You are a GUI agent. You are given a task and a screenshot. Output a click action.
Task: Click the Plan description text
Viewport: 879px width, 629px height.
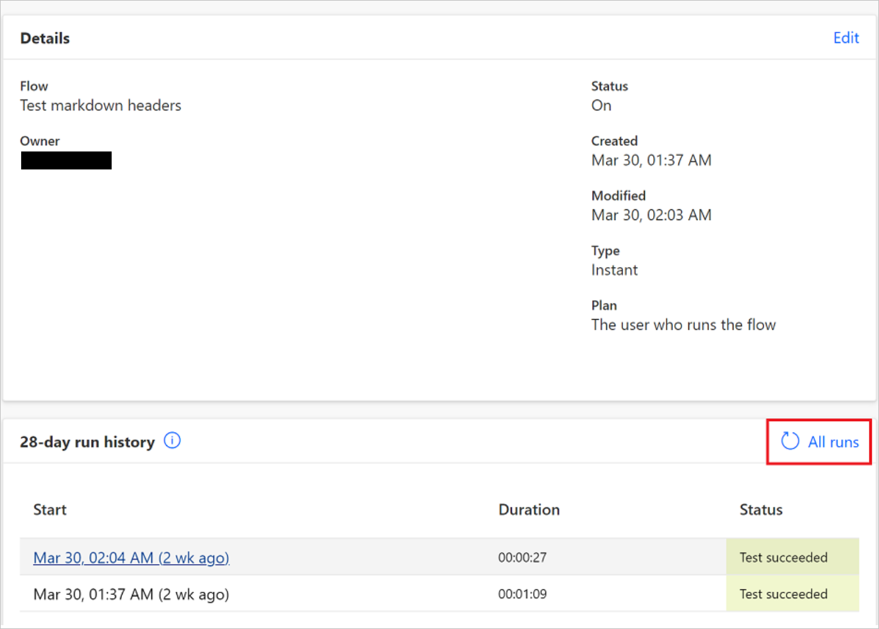click(x=683, y=325)
